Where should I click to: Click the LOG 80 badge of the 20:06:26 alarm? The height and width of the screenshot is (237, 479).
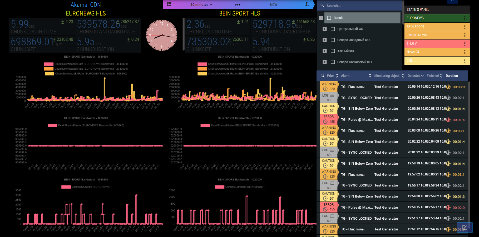coord(329,98)
